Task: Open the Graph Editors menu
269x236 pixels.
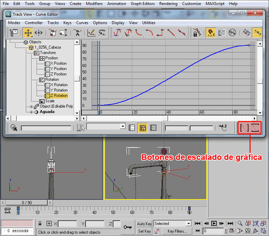Action: click(142, 3)
